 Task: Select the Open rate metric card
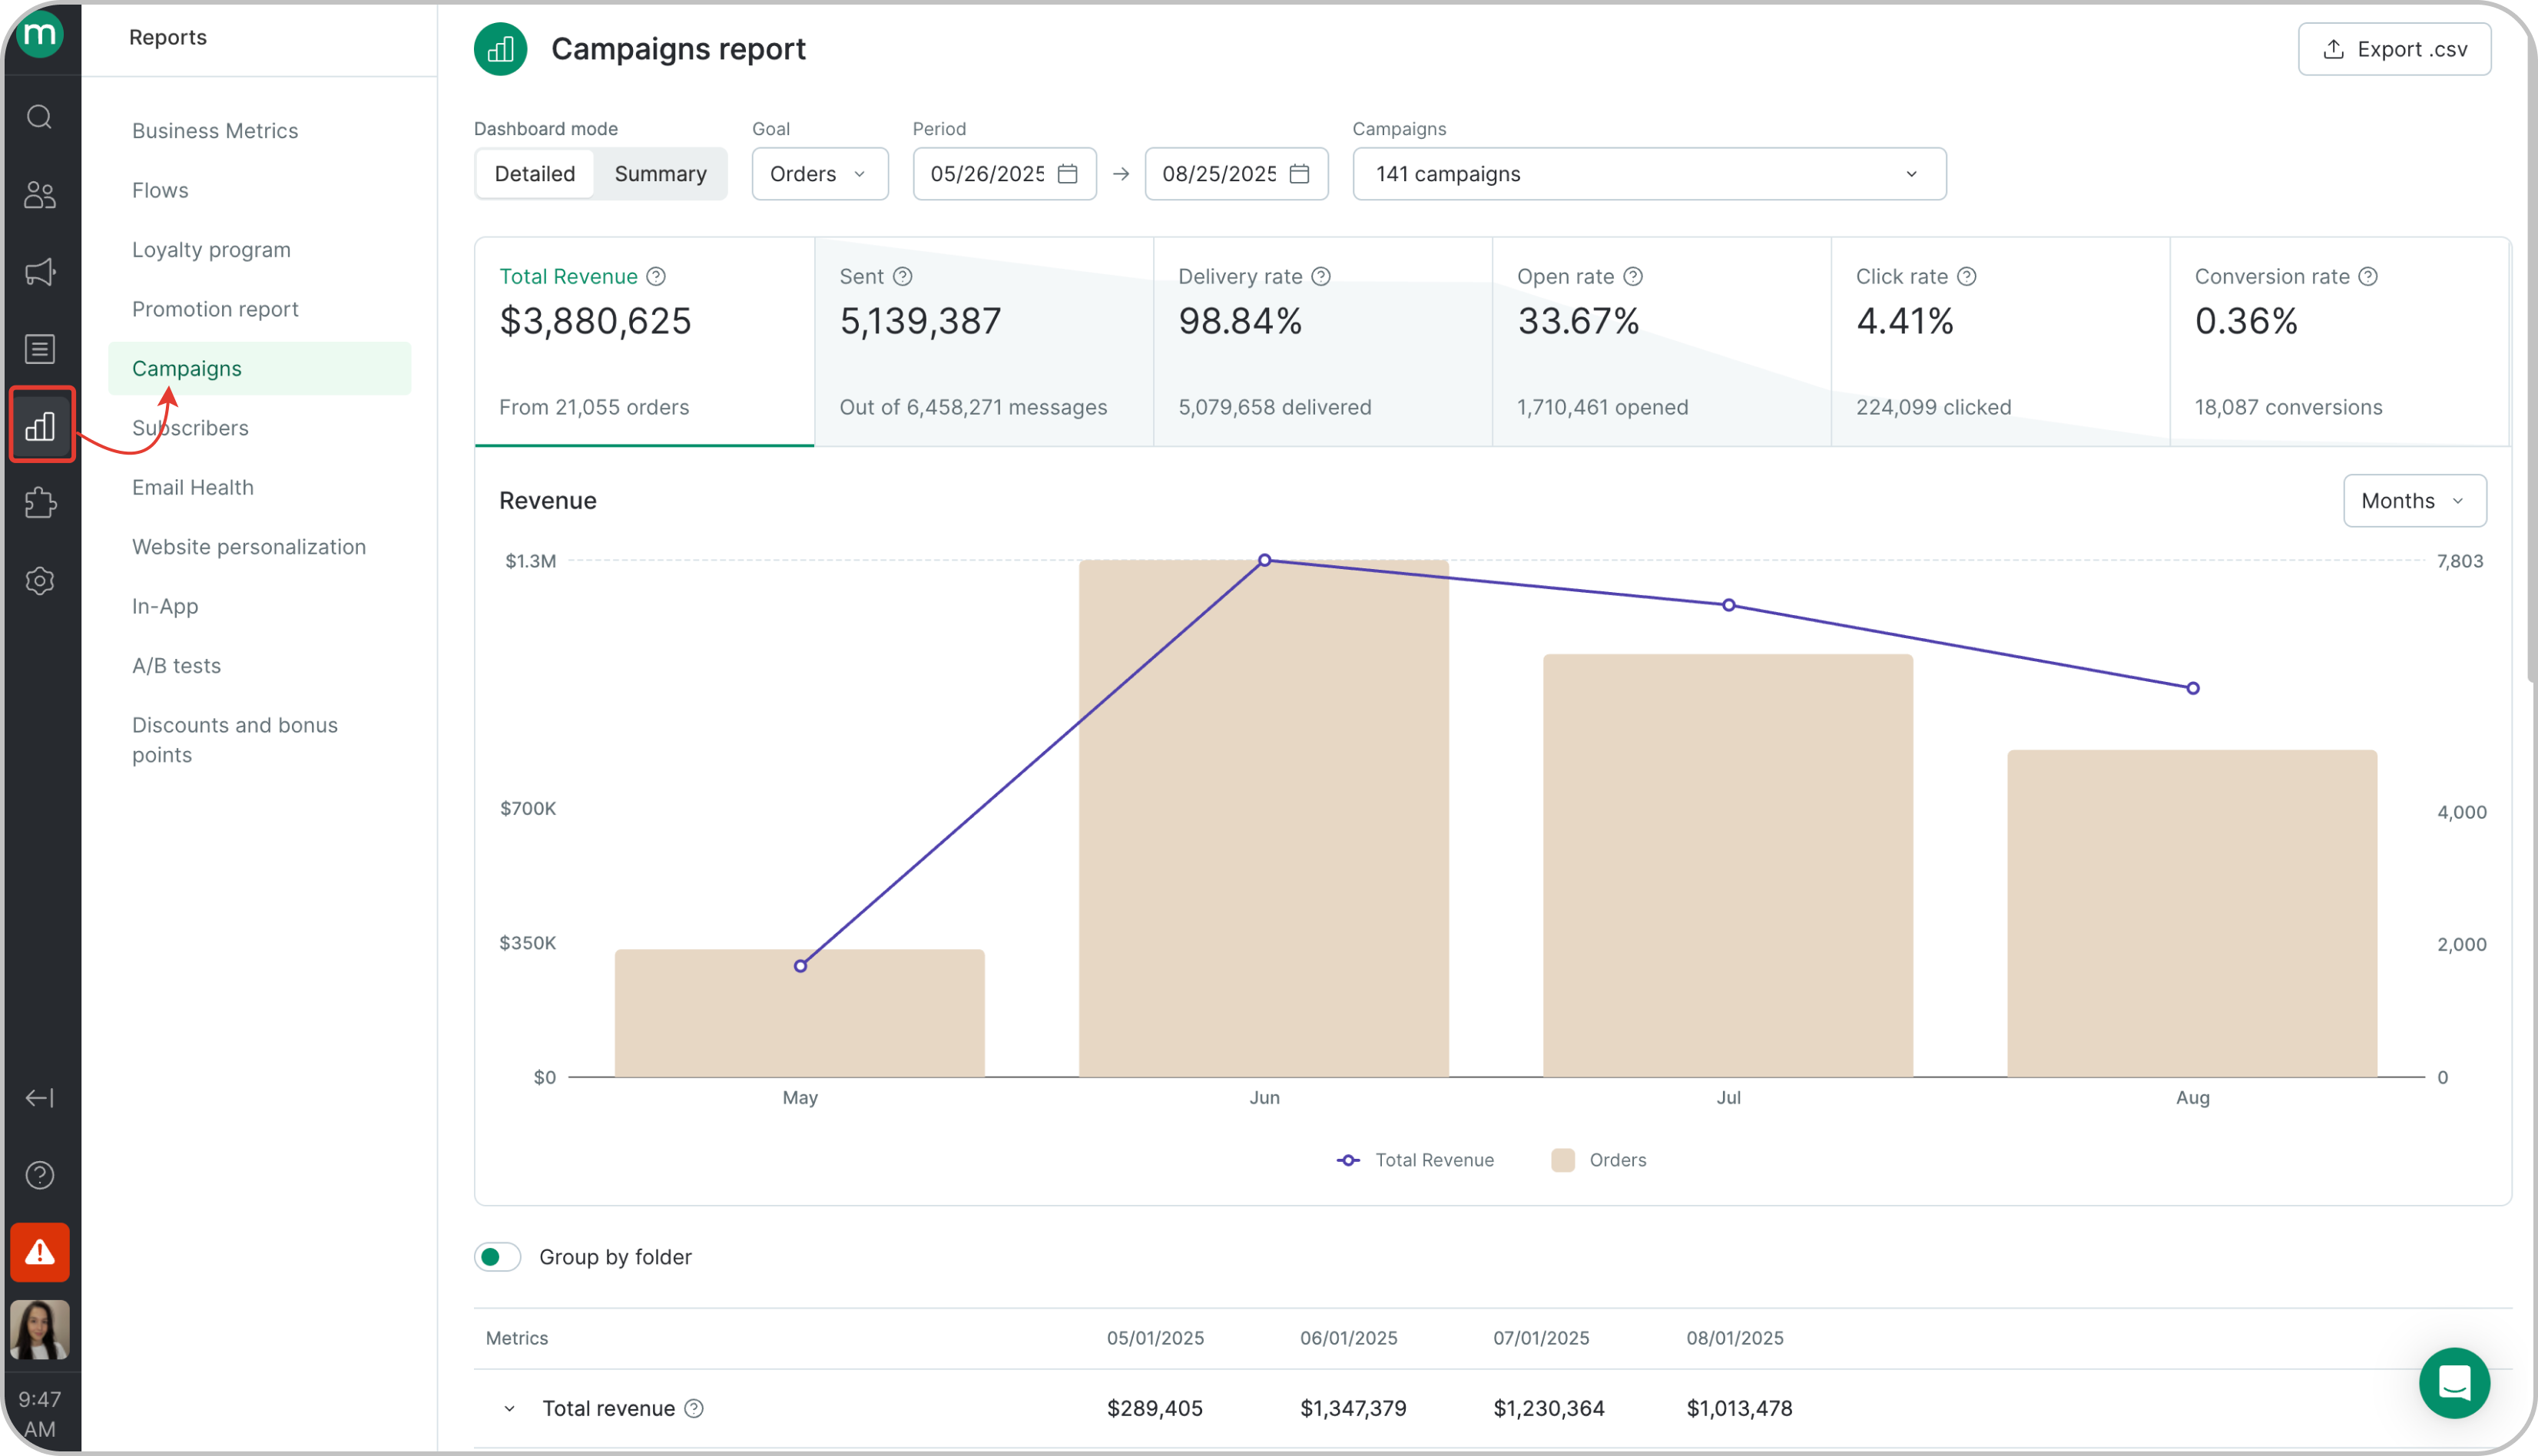coord(1662,342)
